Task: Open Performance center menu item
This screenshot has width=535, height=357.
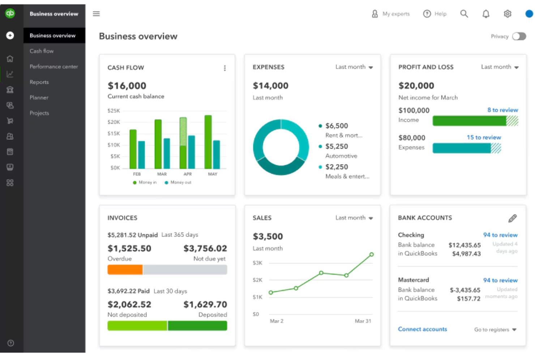Action: tap(54, 67)
